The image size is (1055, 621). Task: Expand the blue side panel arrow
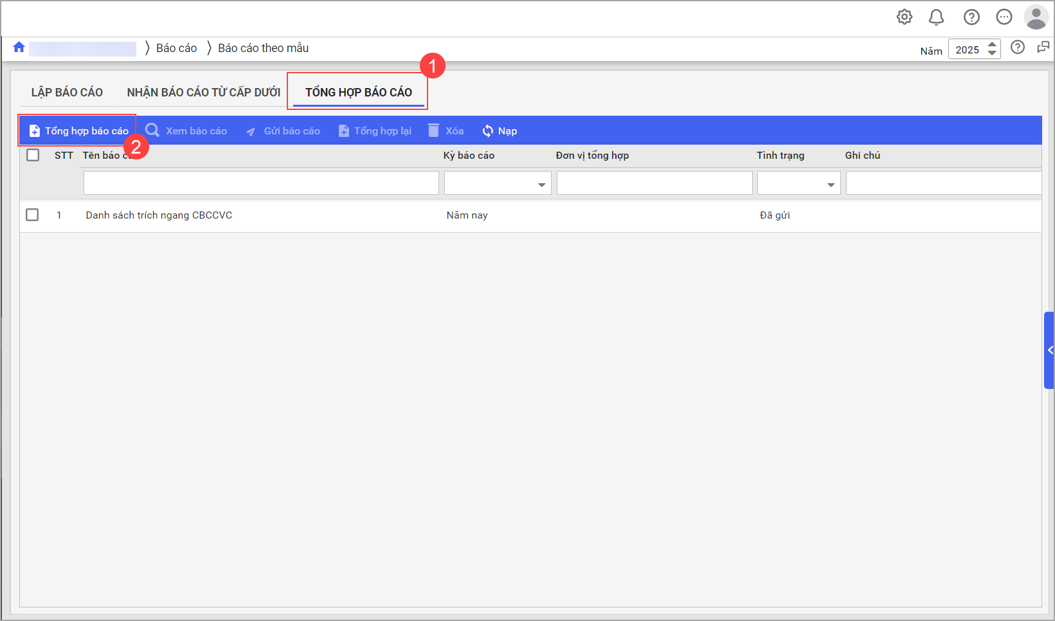1049,350
